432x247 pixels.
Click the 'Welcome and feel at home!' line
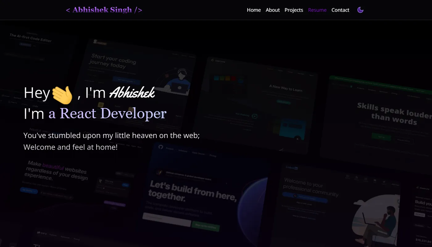[x=70, y=147]
